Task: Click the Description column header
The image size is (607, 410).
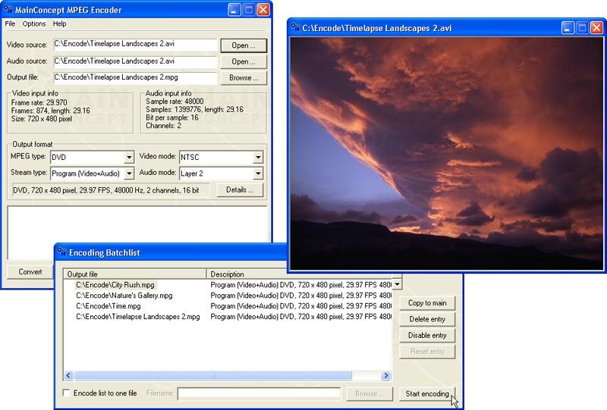Action: click(x=300, y=274)
